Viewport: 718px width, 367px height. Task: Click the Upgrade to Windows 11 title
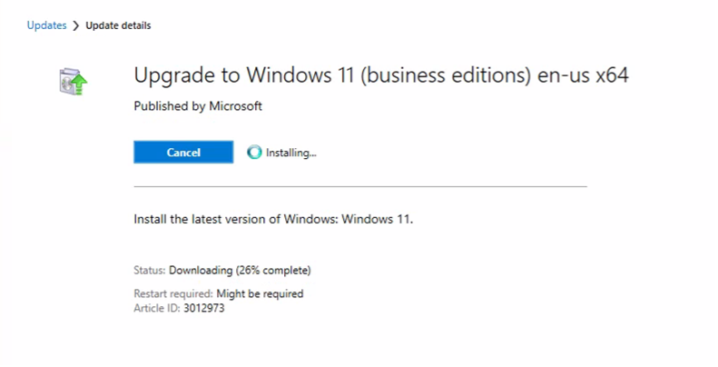pos(381,75)
